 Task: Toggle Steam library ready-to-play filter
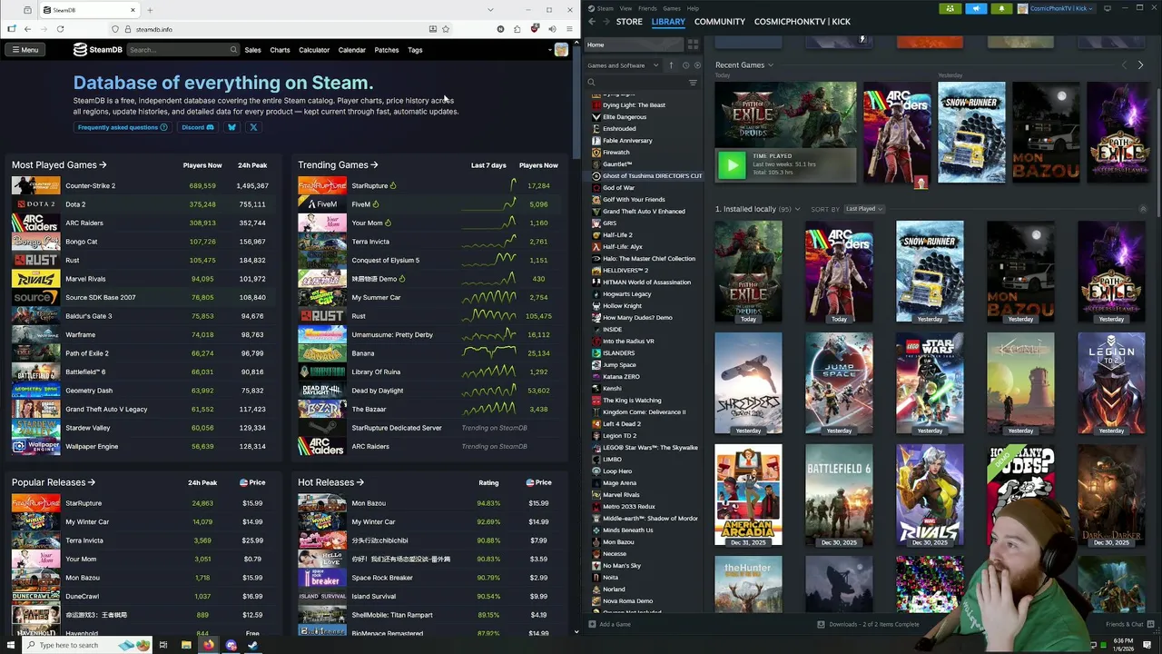(x=697, y=65)
